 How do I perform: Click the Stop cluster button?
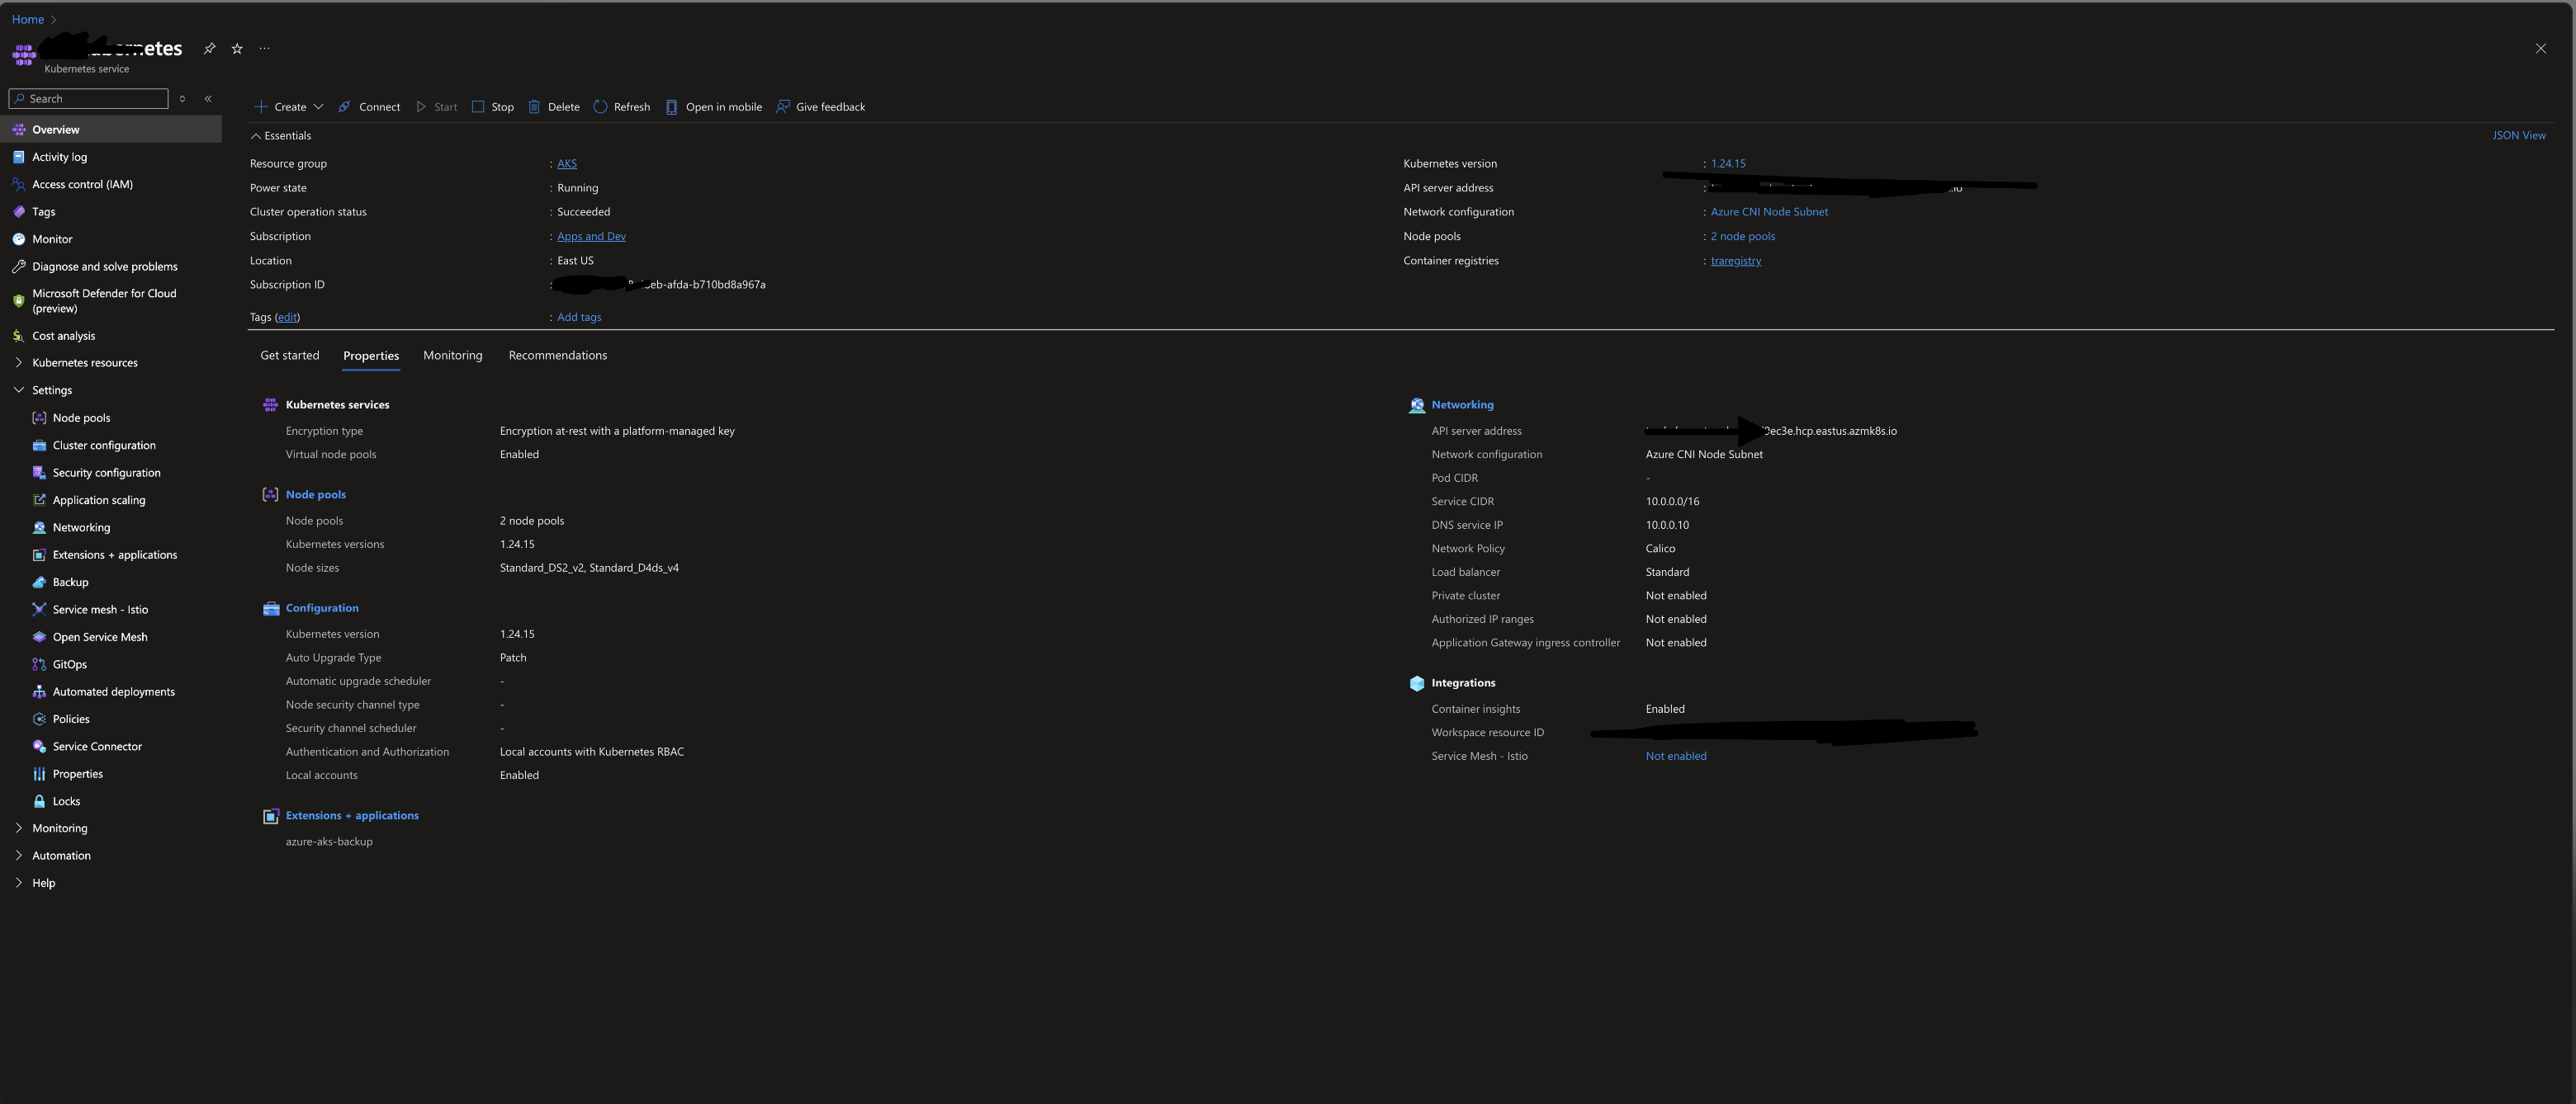coord(492,107)
